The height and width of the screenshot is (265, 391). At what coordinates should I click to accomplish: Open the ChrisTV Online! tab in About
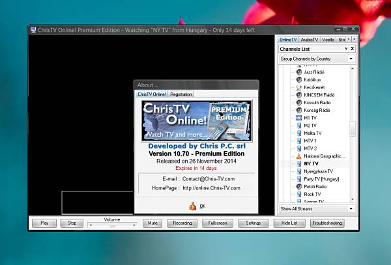click(x=152, y=94)
